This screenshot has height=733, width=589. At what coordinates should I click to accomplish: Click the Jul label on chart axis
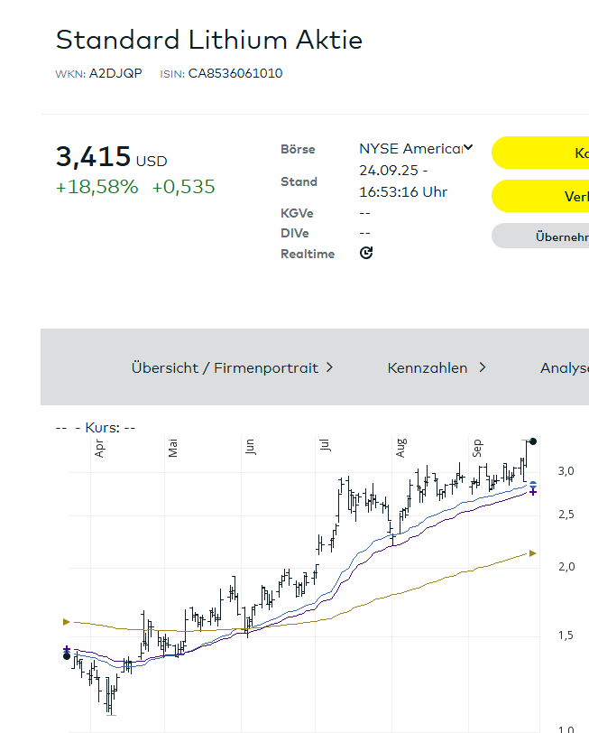pyautogui.click(x=324, y=444)
